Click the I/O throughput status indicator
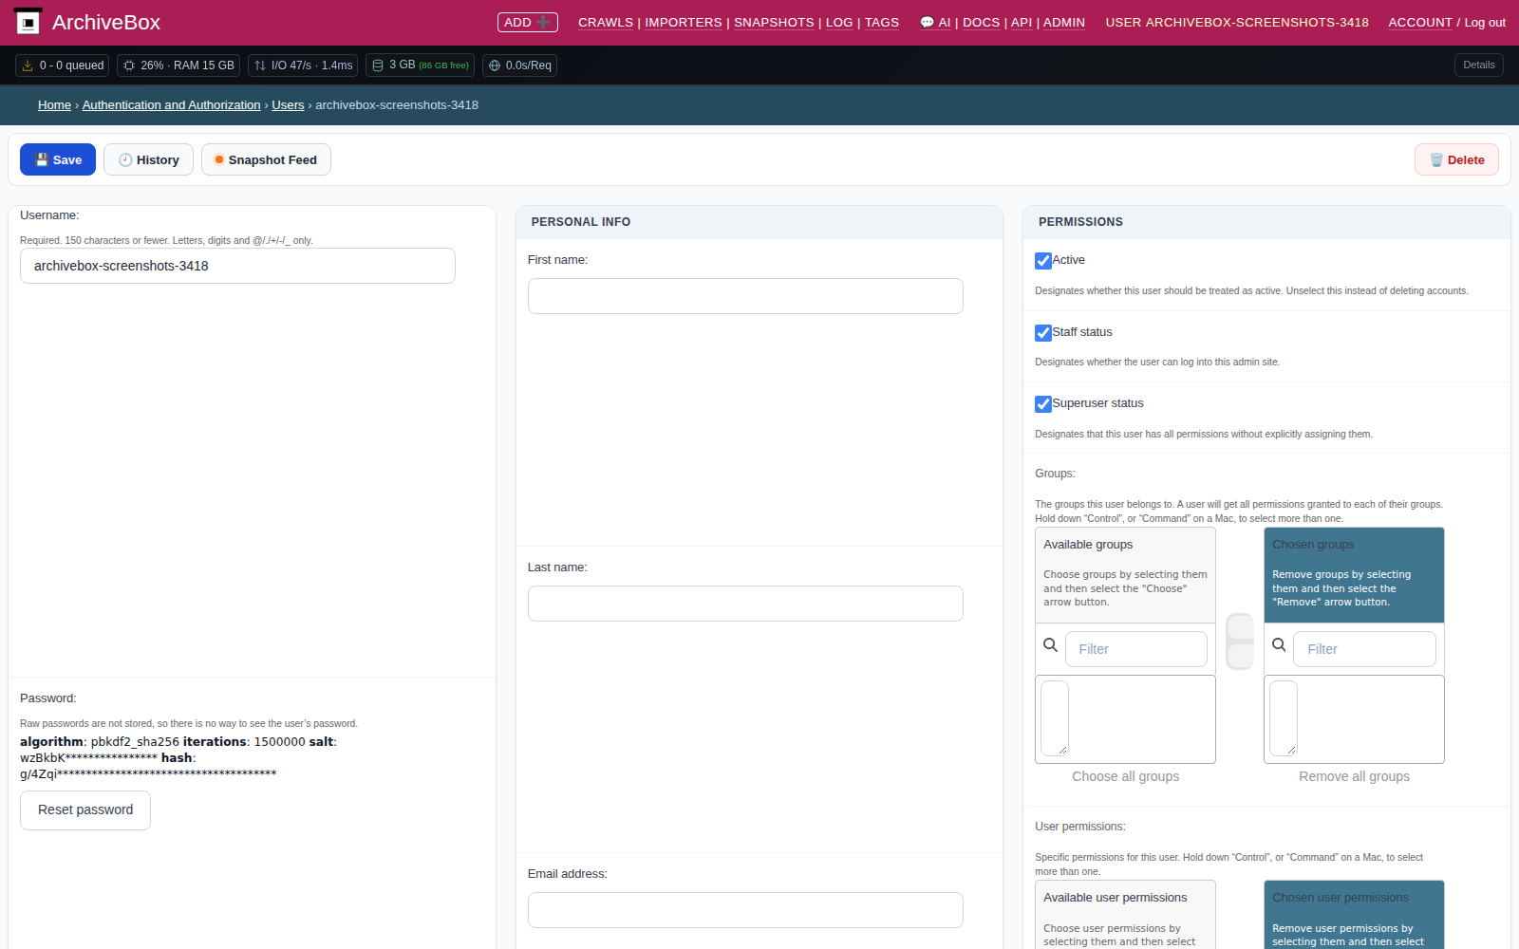1519x949 pixels. [303, 65]
